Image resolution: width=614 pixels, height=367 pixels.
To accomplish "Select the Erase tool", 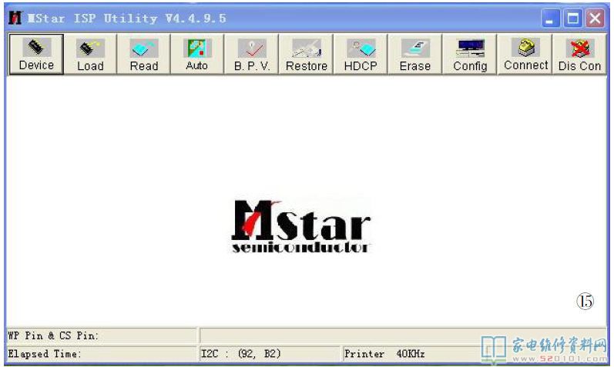I will click(415, 55).
